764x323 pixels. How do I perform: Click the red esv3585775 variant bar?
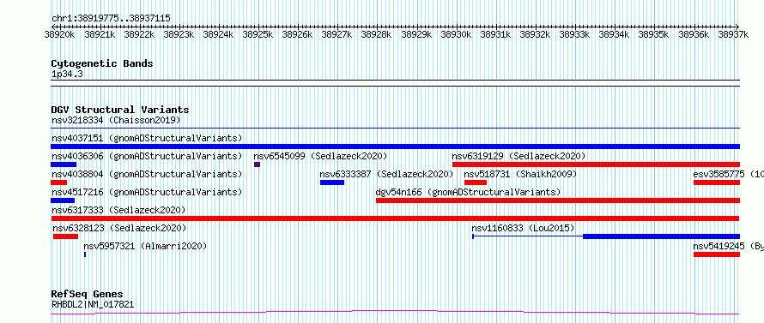(717, 182)
